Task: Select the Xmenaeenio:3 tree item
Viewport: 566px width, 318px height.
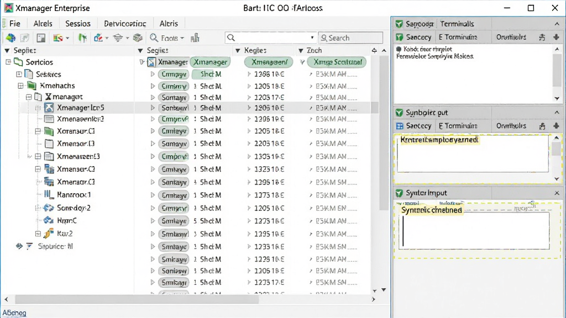Action: click(x=80, y=119)
